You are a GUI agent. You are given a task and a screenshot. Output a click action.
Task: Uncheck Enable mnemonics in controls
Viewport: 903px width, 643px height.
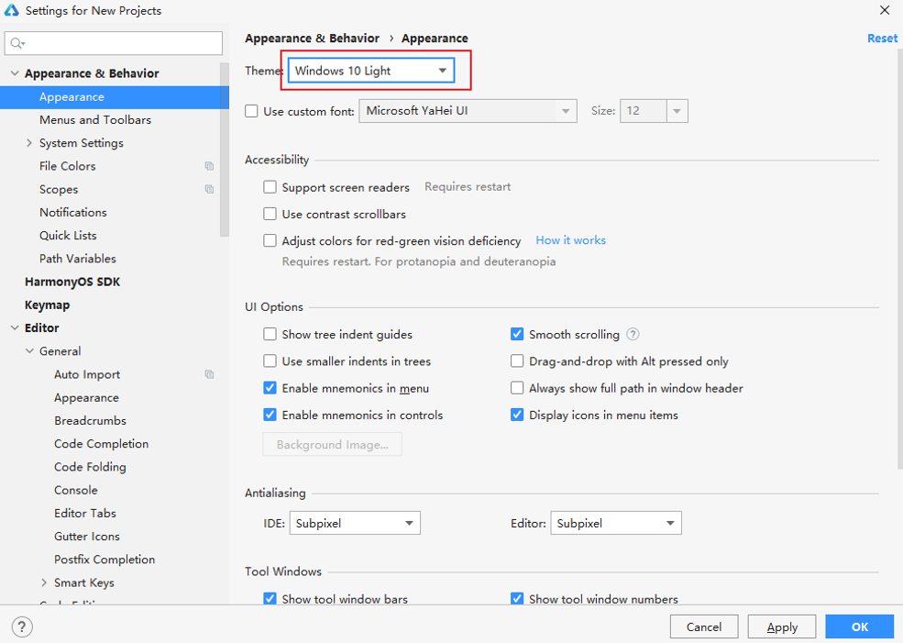point(270,415)
